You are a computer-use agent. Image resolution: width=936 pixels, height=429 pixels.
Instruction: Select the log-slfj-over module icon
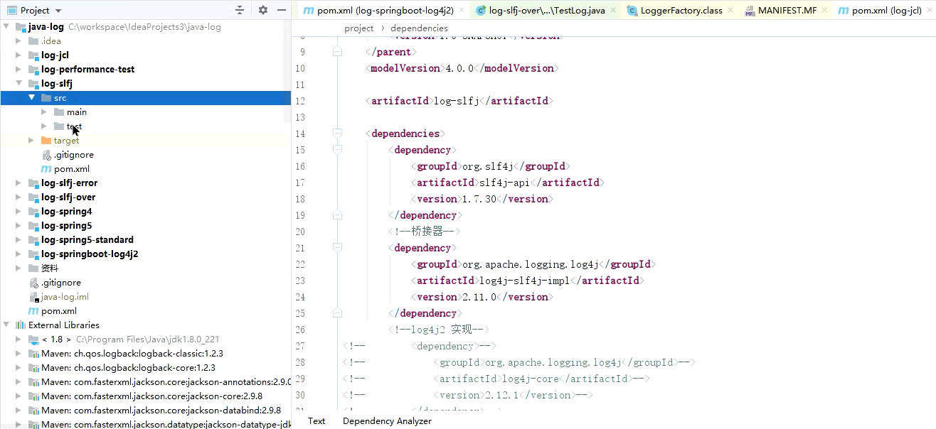(33, 197)
